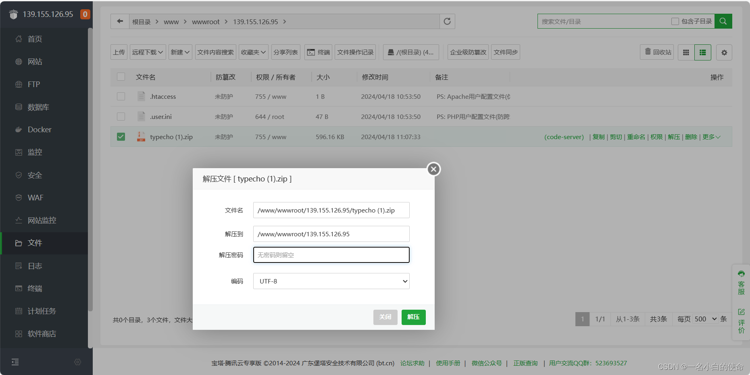Open file sync (文件同步)
The image size is (750, 375).
pos(506,52)
